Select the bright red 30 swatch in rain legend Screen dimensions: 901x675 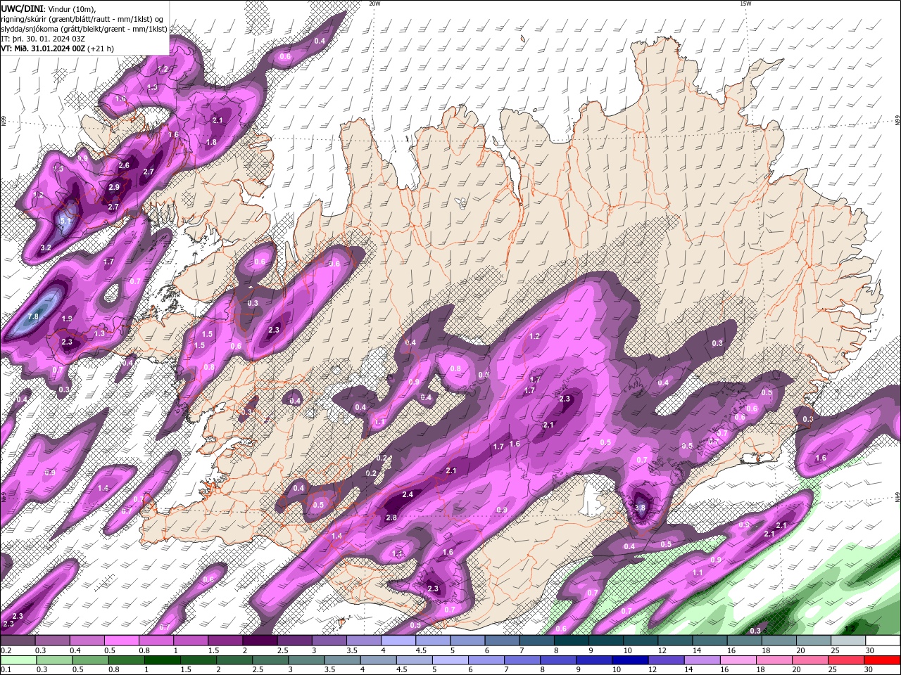pos(883,660)
